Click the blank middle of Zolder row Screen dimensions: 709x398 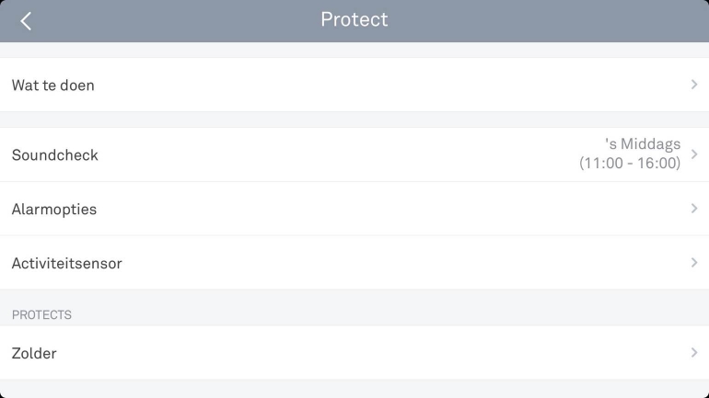(368, 353)
